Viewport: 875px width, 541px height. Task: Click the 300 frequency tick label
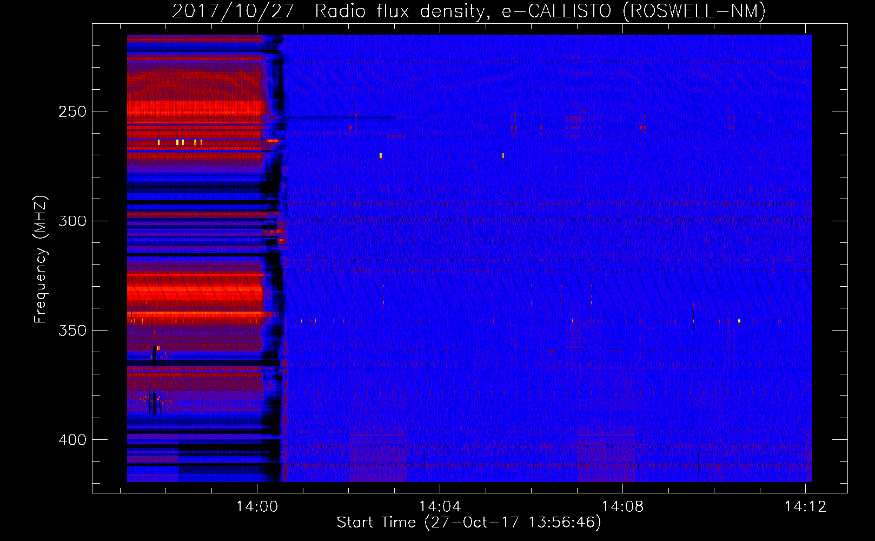click(x=72, y=221)
